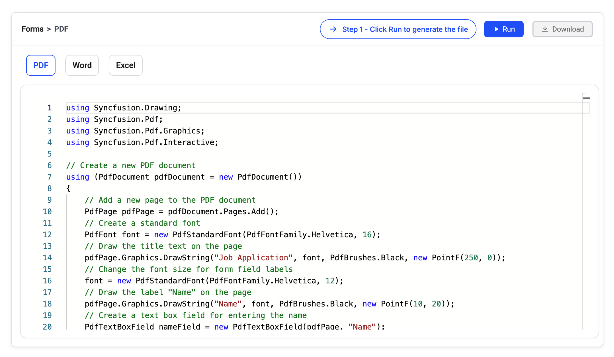Click line number 7 in the gutter

click(x=49, y=177)
